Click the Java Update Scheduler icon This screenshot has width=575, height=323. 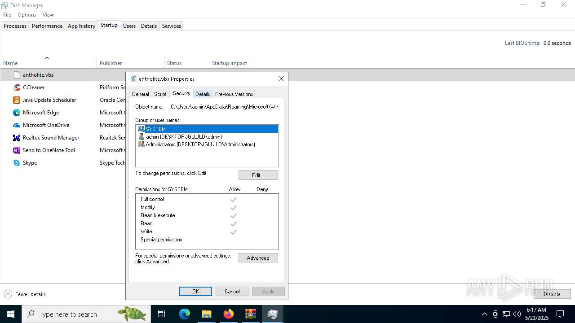tap(17, 100)
